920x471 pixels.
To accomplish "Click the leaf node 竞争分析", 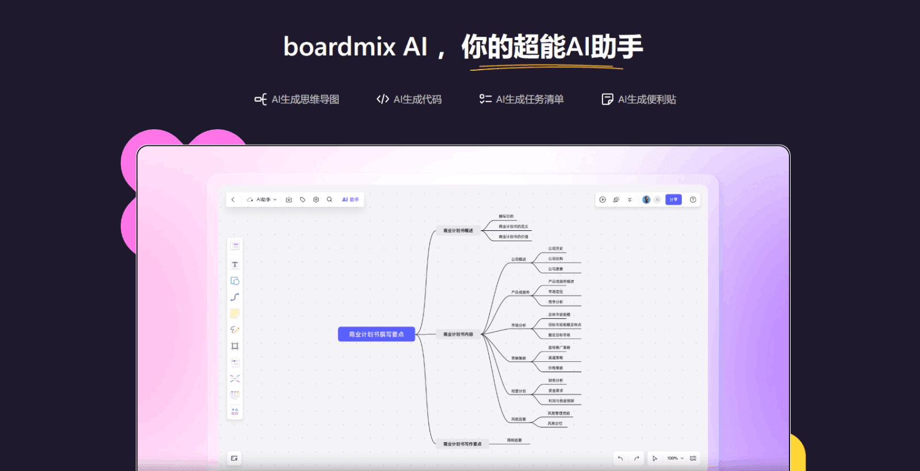I will tap(555, 302).
